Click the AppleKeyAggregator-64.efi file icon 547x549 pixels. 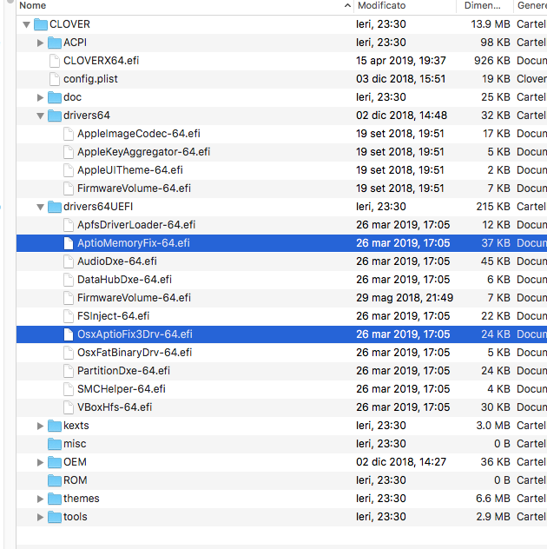click(x=69, y=152)
